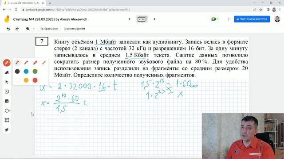Click the zoom magnifier icon
Screen dimensions: 284x159
pos(28,29)
